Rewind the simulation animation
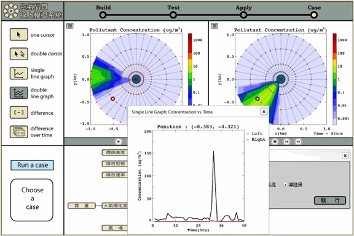 point(298,141)
